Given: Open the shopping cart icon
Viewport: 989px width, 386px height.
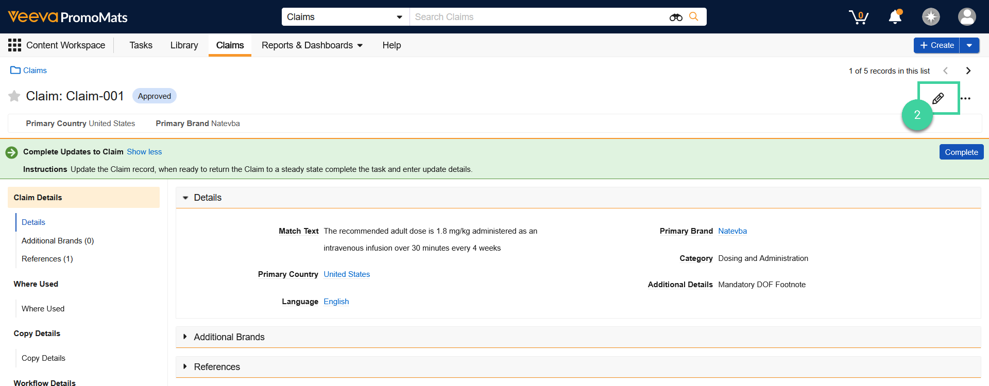Looking at the screenshot, I should coord(859,17).
